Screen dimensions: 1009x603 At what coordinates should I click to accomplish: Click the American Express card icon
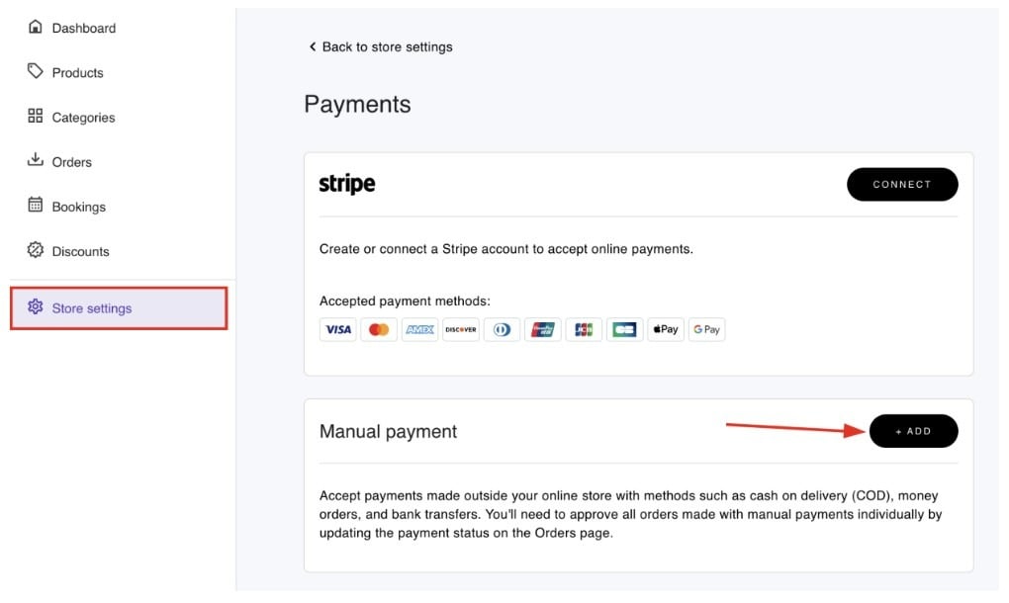coord(420,329)
